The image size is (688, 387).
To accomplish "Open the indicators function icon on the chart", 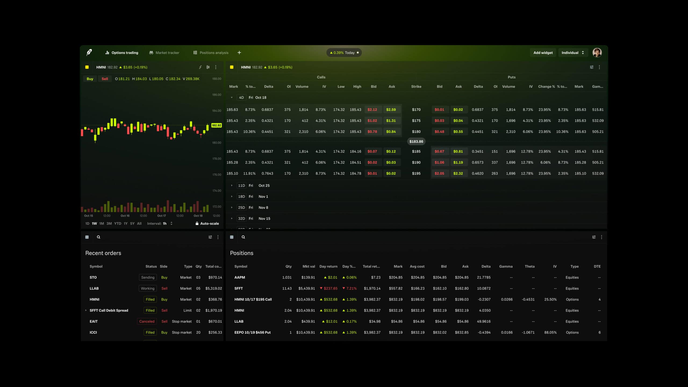I will (x=200, y=67).
